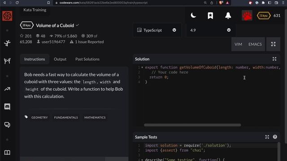
Task: Collapse the code fold on line 1
Action: pyautogui.click(x=142, y=68)
